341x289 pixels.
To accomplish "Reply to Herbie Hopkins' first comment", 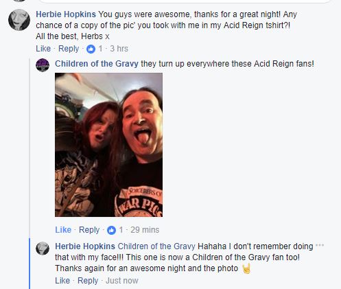I will 69,49.
